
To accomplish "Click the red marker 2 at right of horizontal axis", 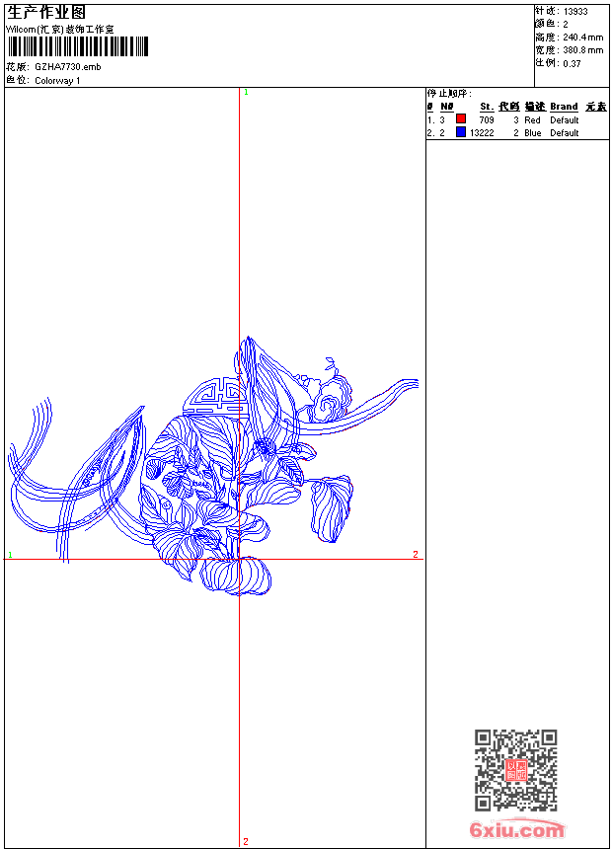I will pyautogui.click(x=416, y=555).
